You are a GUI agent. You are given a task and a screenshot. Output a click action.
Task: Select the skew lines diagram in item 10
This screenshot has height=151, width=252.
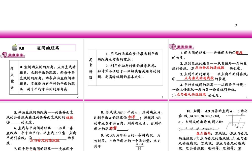[x=235, y=121]
